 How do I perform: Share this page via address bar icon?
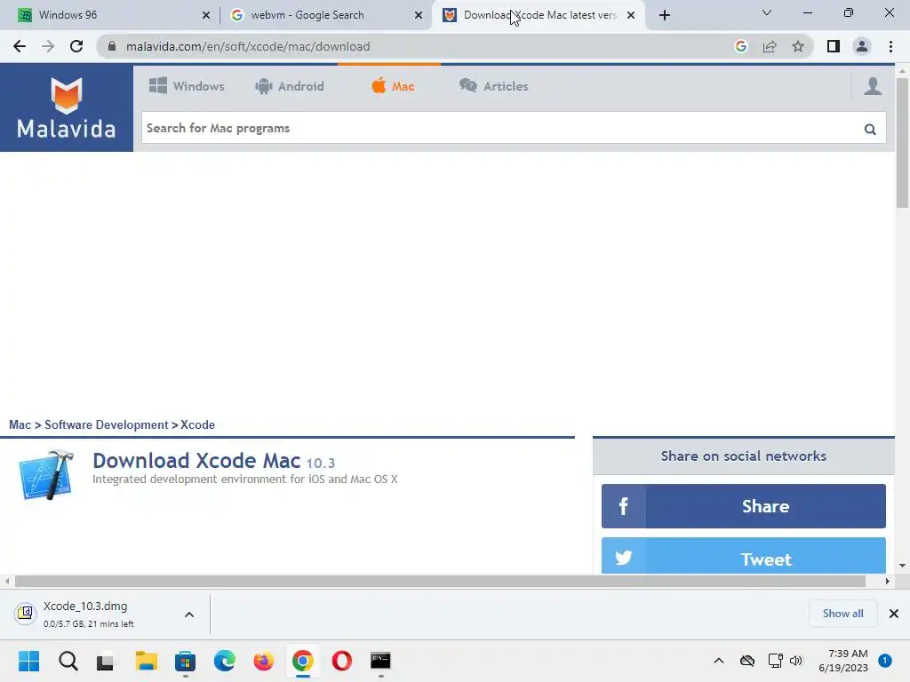click(770, 46)
